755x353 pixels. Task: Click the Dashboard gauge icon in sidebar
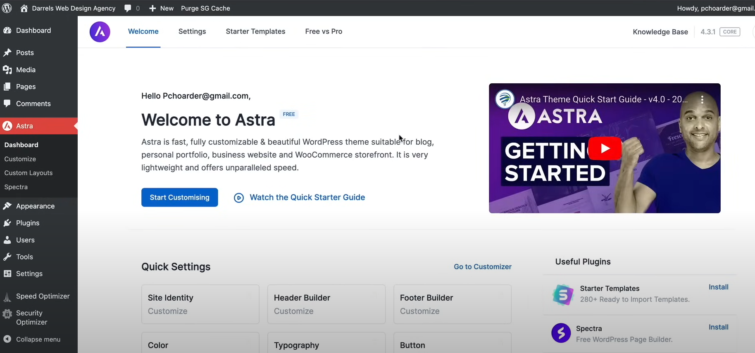point(7,31)
